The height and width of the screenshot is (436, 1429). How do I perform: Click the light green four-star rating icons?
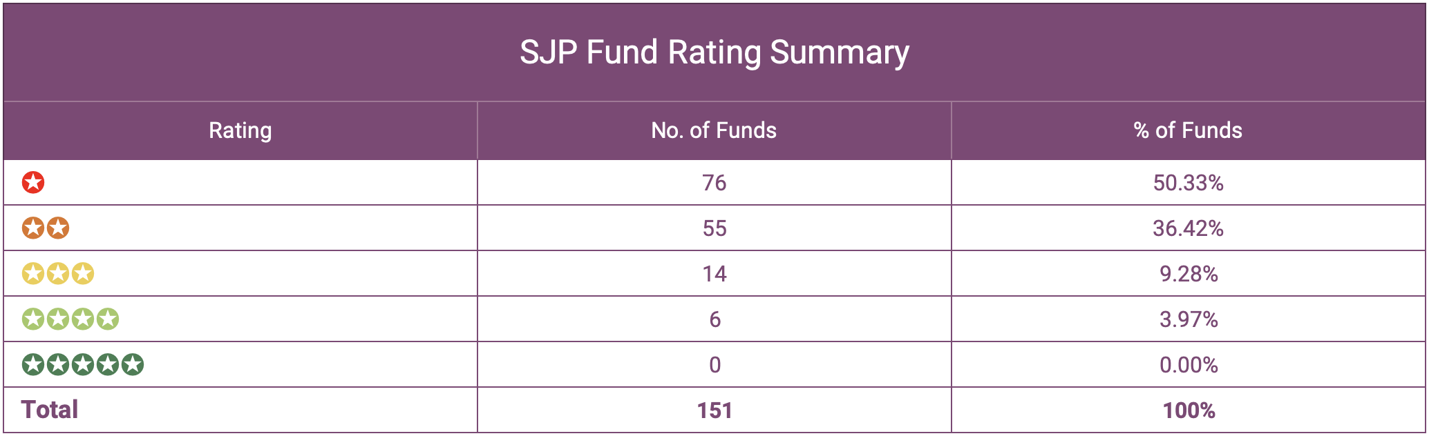point(70,319)
